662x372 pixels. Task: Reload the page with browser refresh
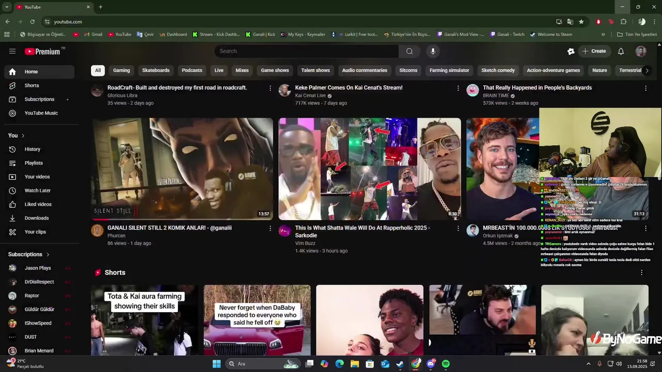(32, 22)
